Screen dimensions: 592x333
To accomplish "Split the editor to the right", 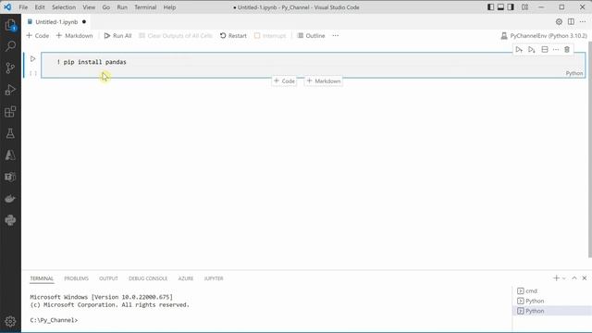I will (x=571, y=22).
